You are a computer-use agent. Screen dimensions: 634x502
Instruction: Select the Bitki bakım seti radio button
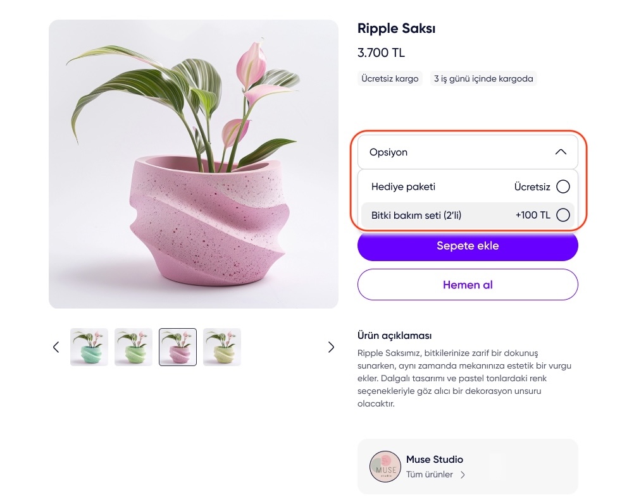(x=563, y=216)
